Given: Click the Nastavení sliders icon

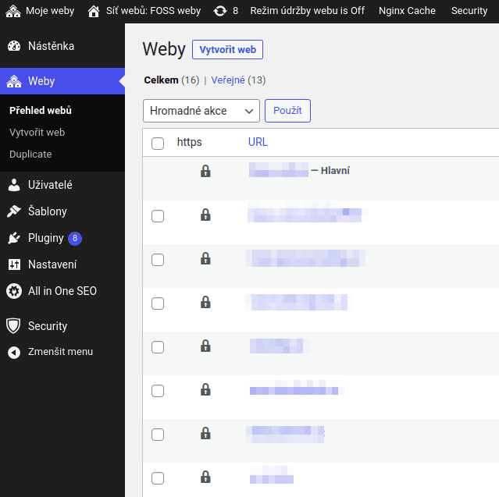Looking at the screenshot, I should [14, 264].
